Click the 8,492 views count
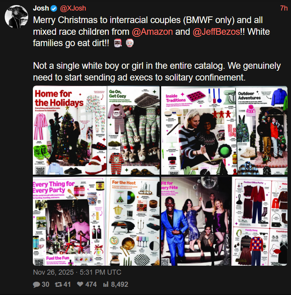Viewport: 291px width, 295px height. 119,284
